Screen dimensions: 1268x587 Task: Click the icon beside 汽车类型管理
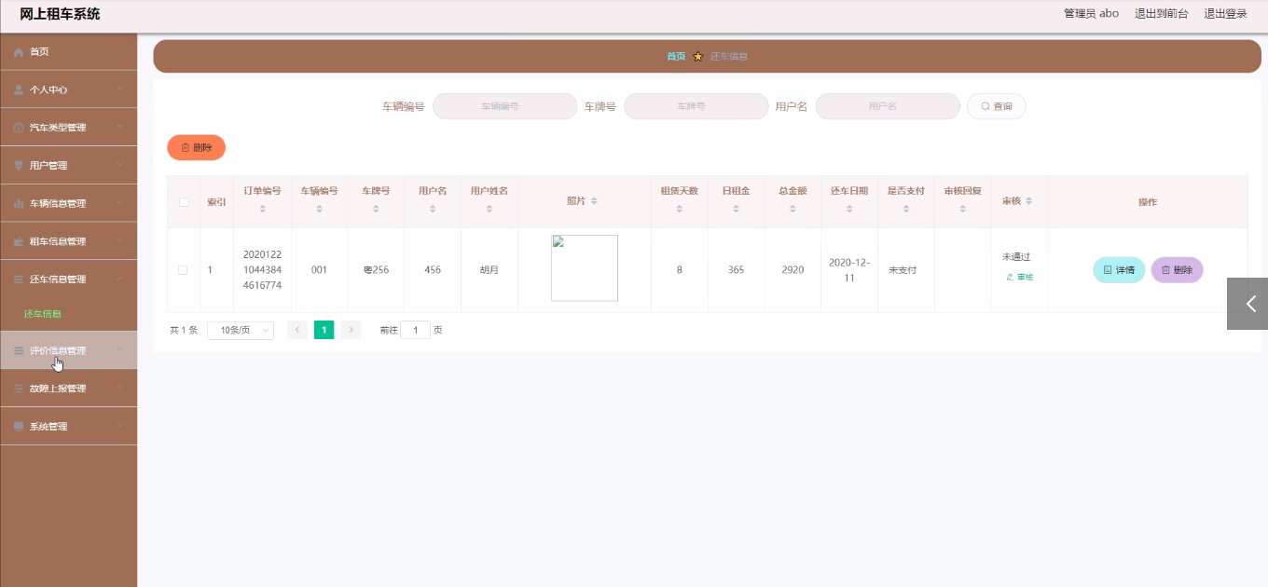[x=19, y=128]
